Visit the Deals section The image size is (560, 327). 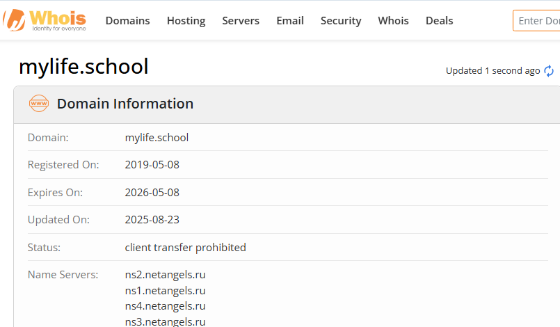coord(439,21)
